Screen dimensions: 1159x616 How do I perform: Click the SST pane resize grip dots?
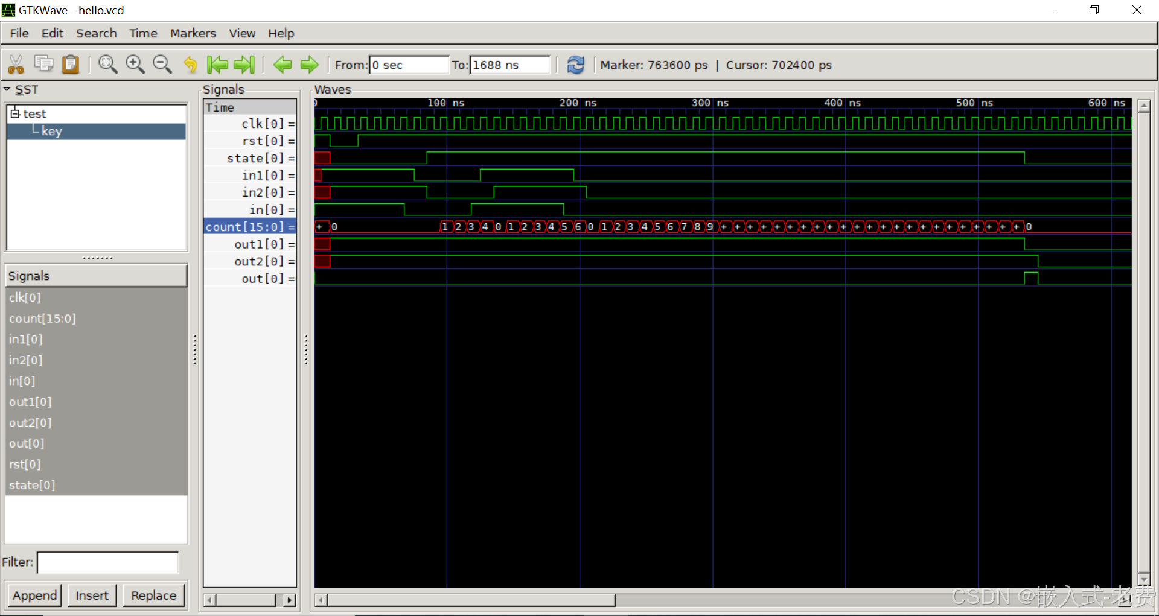[97, 258]
